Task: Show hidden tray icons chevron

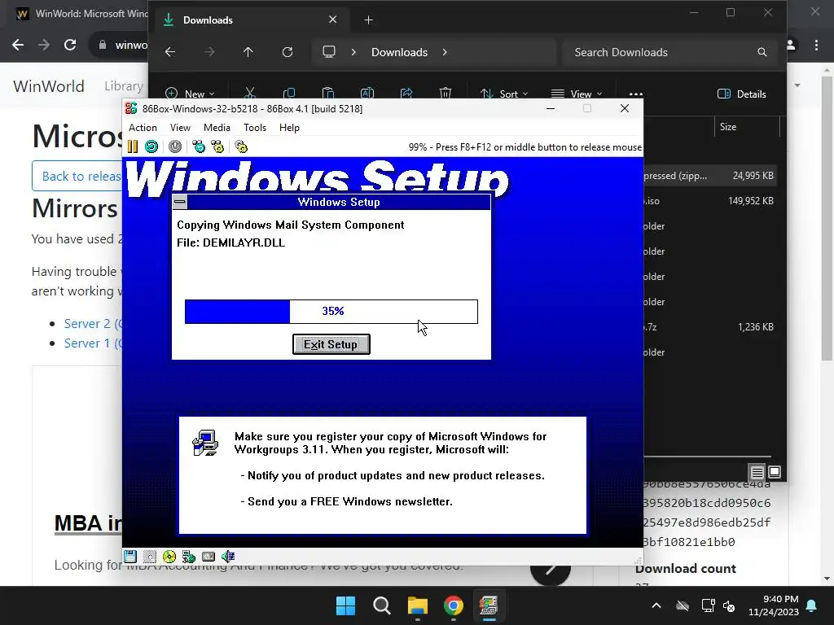Action: (x=656, y=605)
